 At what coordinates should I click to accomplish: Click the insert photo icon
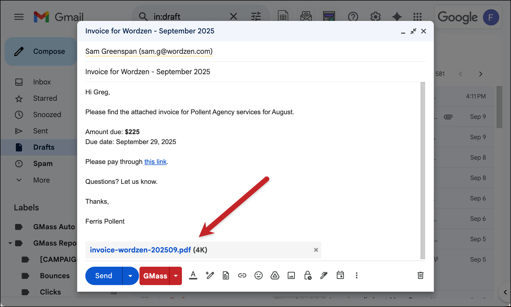291,275
